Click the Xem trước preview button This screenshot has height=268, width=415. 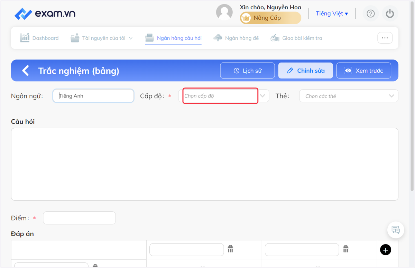[364, 71]
